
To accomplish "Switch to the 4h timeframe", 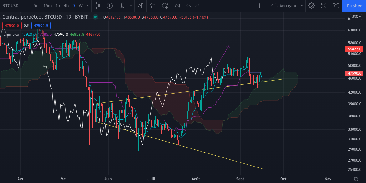I will click(66, 6).
